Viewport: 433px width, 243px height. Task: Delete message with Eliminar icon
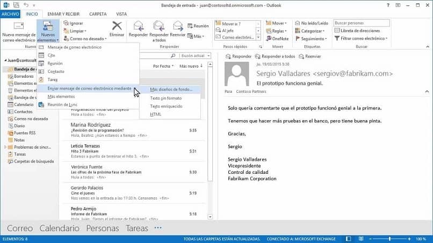[x=117, y=30]
